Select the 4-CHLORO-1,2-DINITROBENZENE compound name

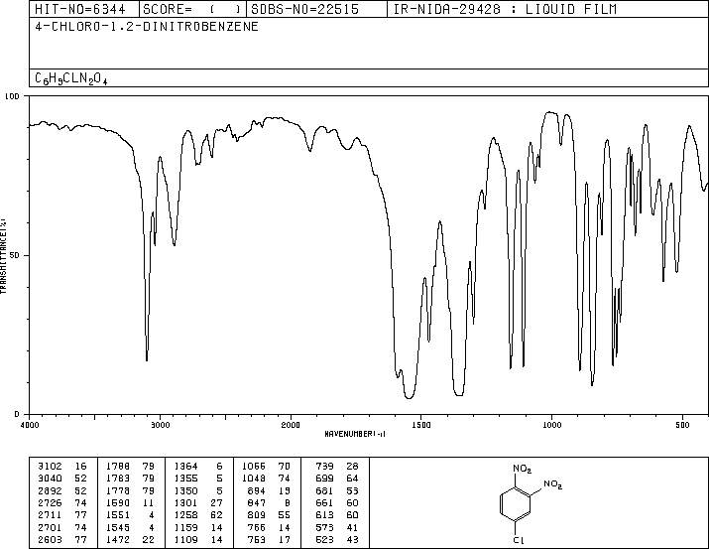[147, 26]
